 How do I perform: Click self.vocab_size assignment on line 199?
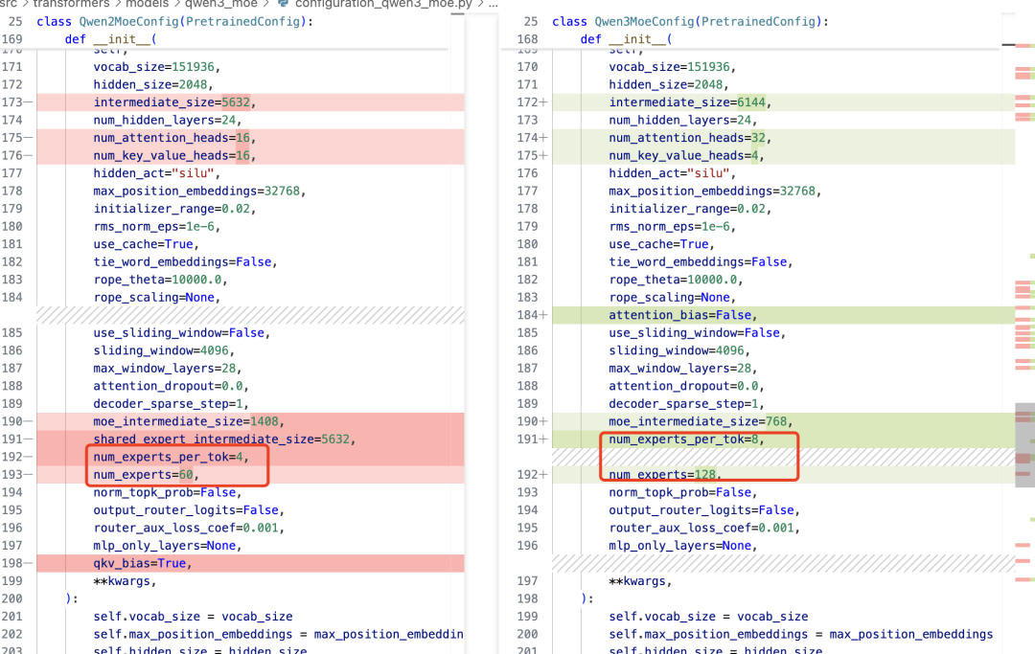point(708,617)
